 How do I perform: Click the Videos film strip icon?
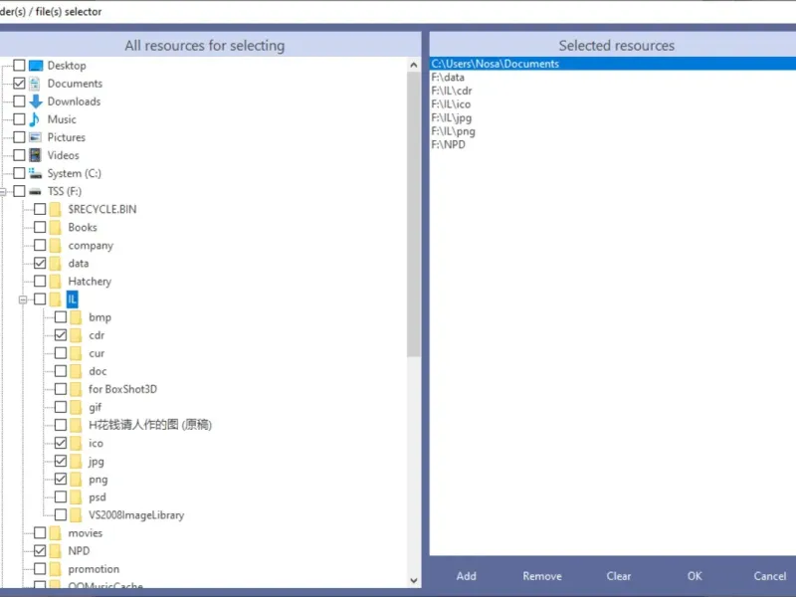pyautogui.click(x=35, y=155)
